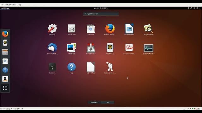Screen dimensions: 202x113
Task: Open Transmission torrent client
Action: pos(91,48)
